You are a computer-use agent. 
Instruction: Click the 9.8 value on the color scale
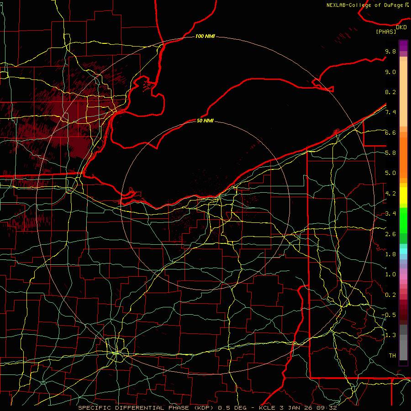coord(390,51)
